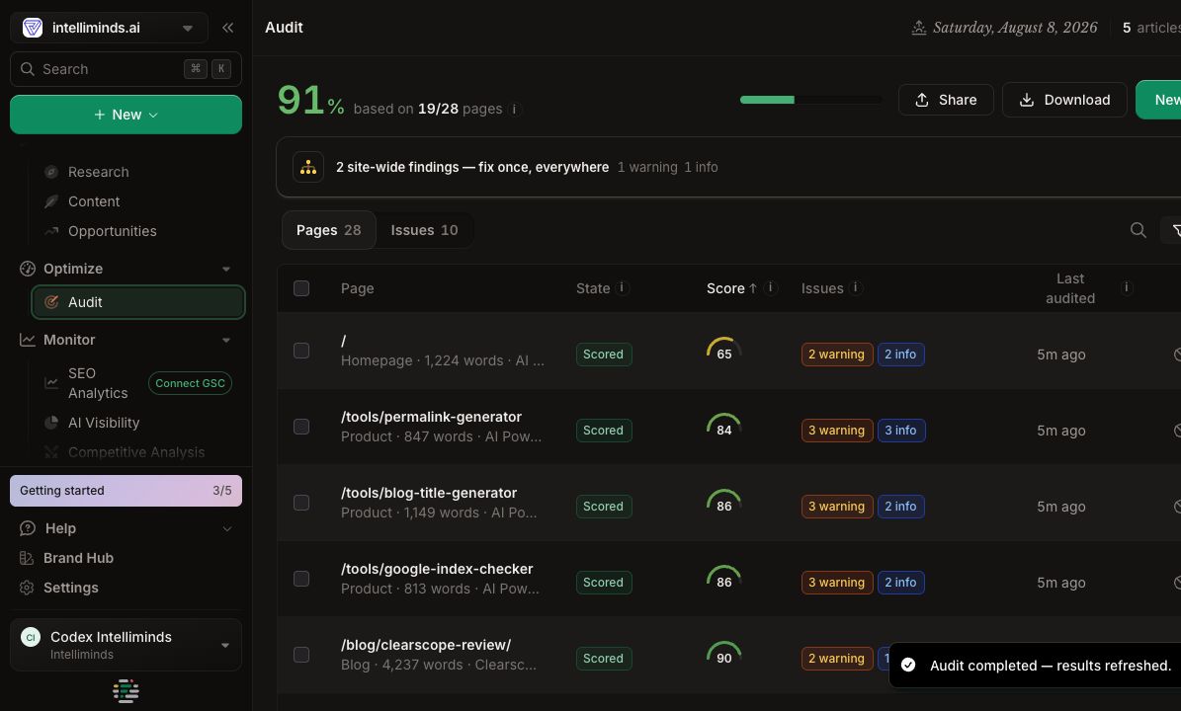
Task: Open Content in the sidebar
Action: [94, 201]
